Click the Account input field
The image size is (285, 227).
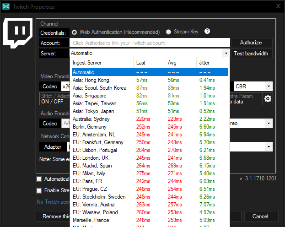pyautogui.click(x=150, y=43)
